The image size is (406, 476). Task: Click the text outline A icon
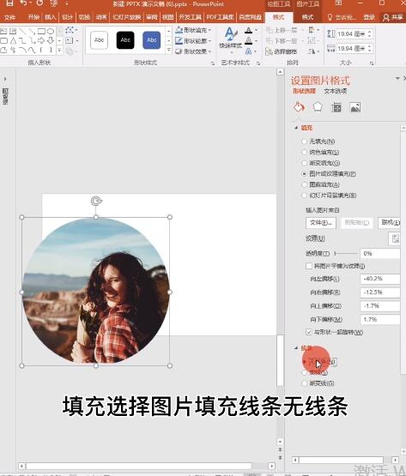click(x=249, y=40)
